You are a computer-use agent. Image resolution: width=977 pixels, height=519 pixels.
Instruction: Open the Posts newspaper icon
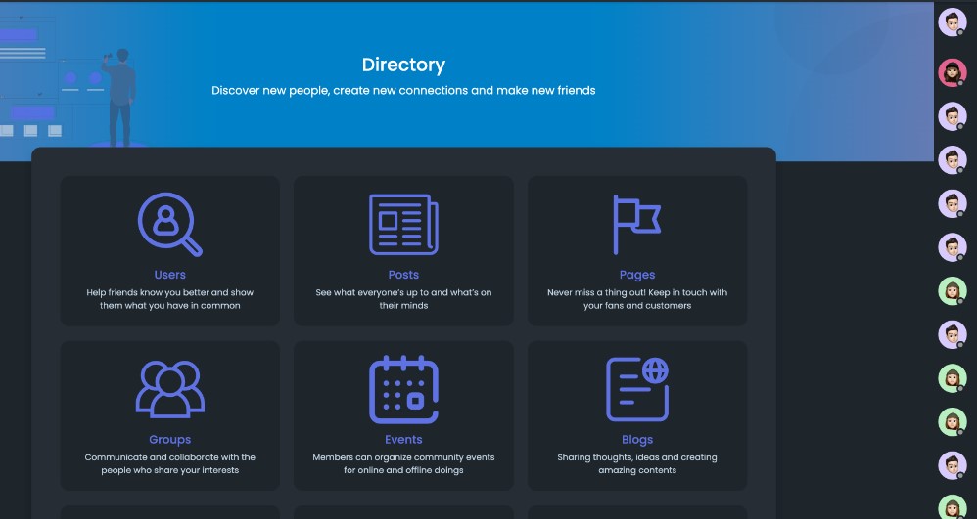click(x=403, y=225)
